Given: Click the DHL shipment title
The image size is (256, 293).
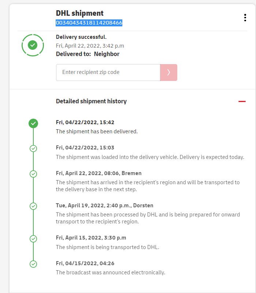Looking at the screenshot, I should tap(80, 13).
